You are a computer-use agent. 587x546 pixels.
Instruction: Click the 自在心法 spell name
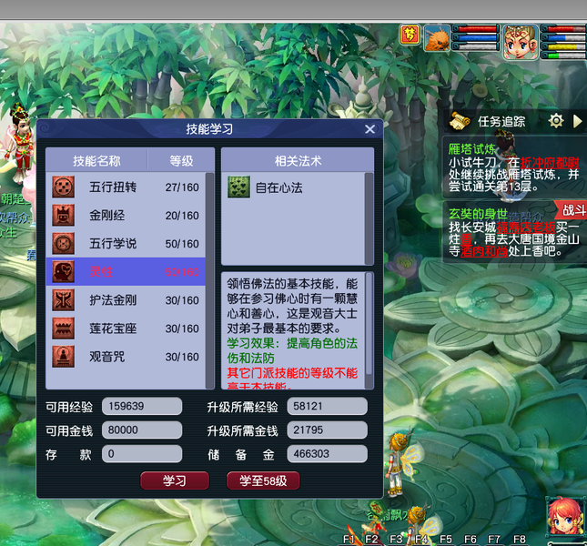[x=278, y=187]
